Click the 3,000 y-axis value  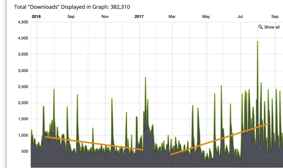(23, 71)
